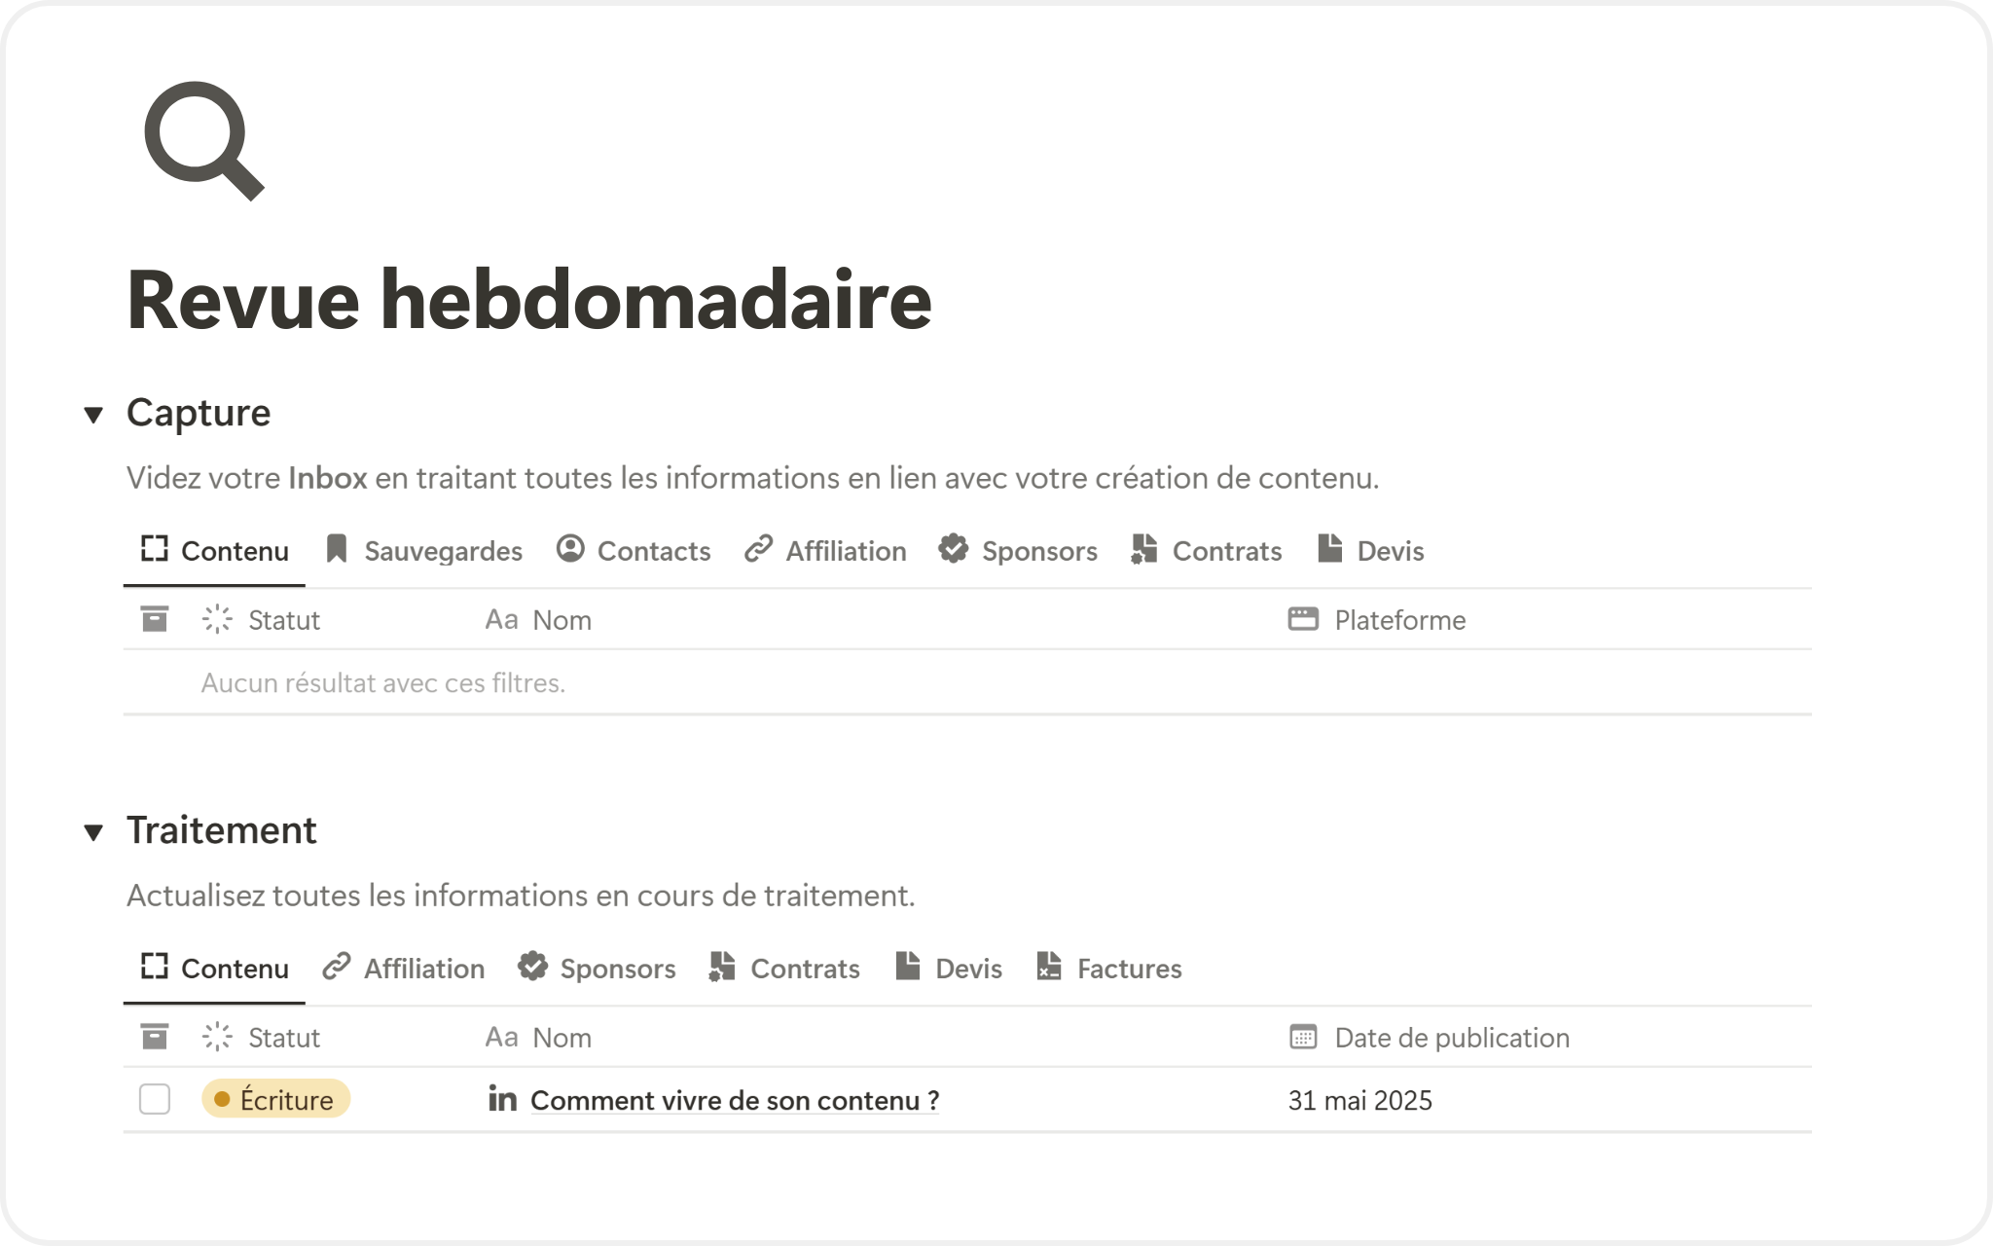Screen dimensions: 1993x1246
Task: Click the yellow Écriture status tag
Action: coord(275,1099)
